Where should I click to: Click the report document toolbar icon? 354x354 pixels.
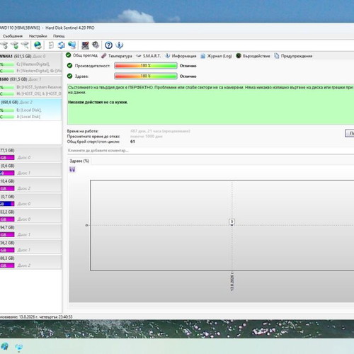click(x=51, y=45)
